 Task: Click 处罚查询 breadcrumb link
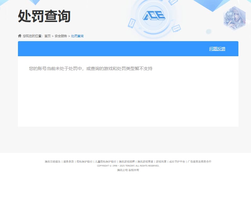[77, 36]
